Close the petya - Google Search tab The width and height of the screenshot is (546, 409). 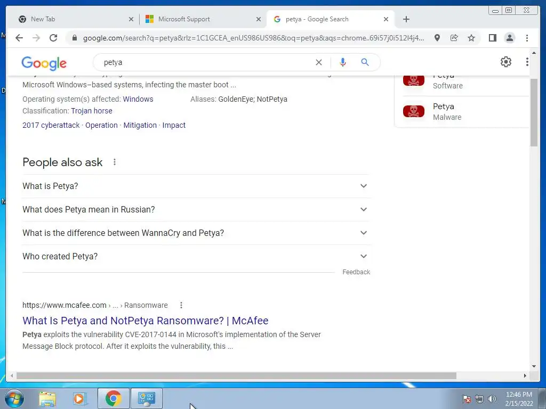coord(386,19)
